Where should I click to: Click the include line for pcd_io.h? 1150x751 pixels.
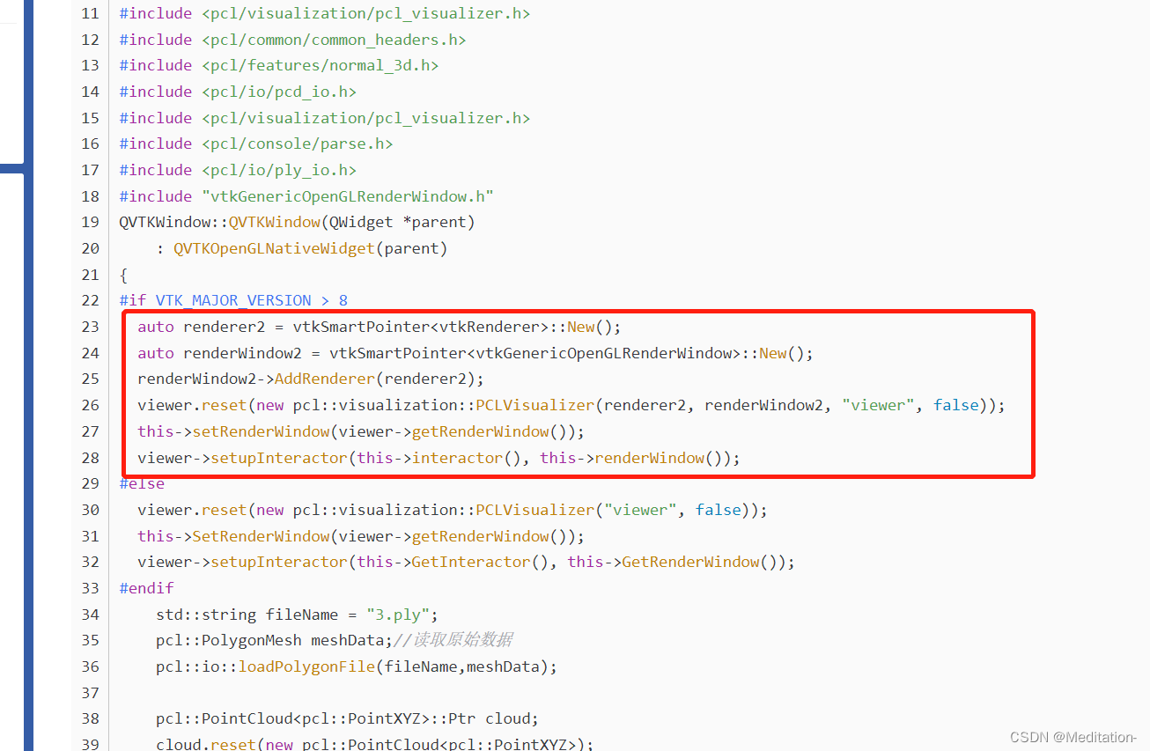point(238,92)
